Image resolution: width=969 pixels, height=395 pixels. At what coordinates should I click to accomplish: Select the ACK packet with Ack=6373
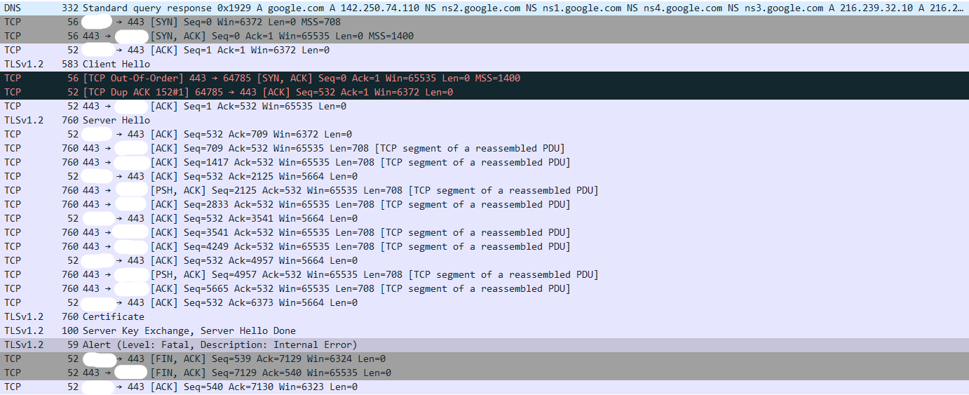(484, 302)
